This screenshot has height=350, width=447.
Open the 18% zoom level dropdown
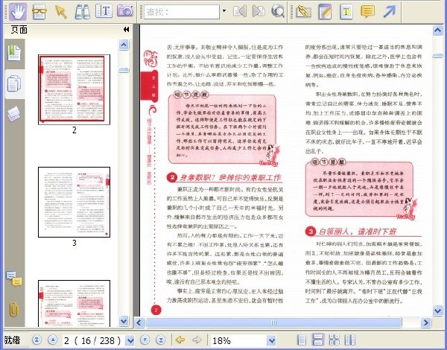click(x=271, y=340)
